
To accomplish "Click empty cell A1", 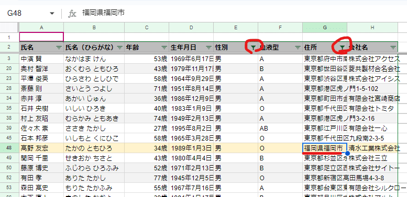I will pyautogui.click(x=41, y=37).
